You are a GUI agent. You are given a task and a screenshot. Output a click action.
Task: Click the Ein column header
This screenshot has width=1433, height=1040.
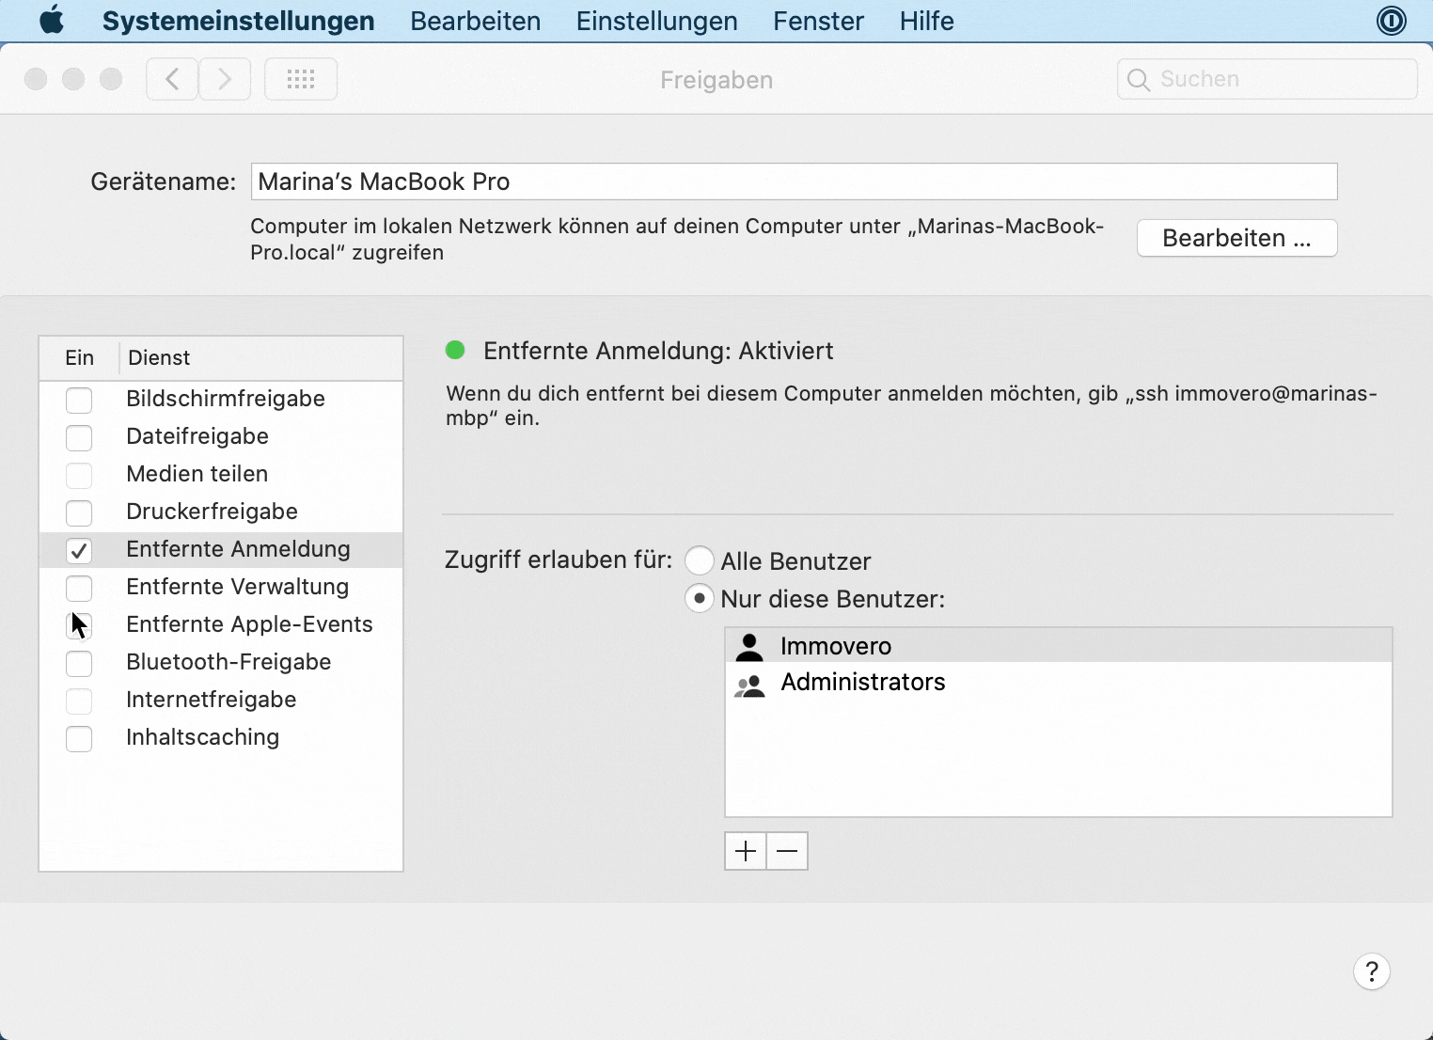pos(79,358)
